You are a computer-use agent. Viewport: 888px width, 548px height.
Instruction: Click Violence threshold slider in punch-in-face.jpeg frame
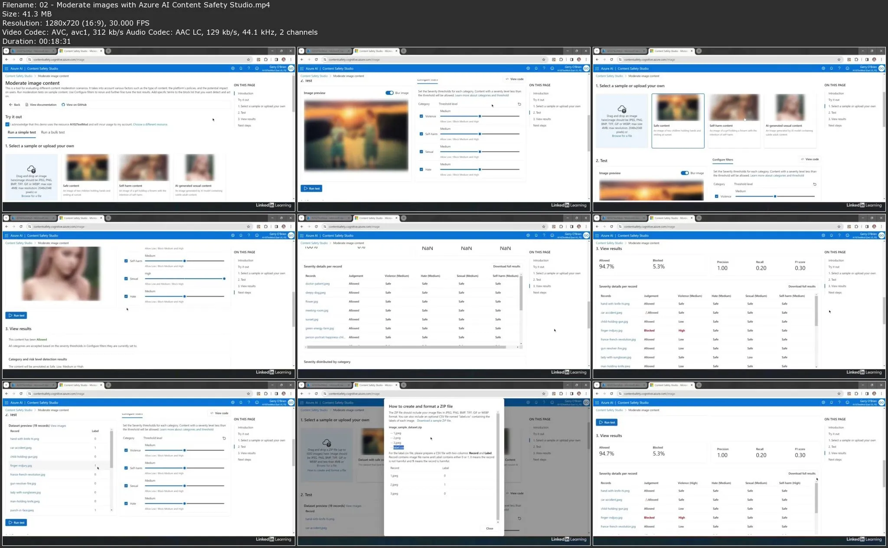pyautogui.click(x=184, y=450)
